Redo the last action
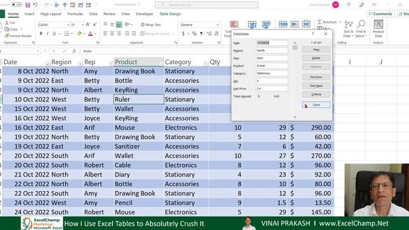Screen dimensions: 409x230 click(x=46, y=4)
